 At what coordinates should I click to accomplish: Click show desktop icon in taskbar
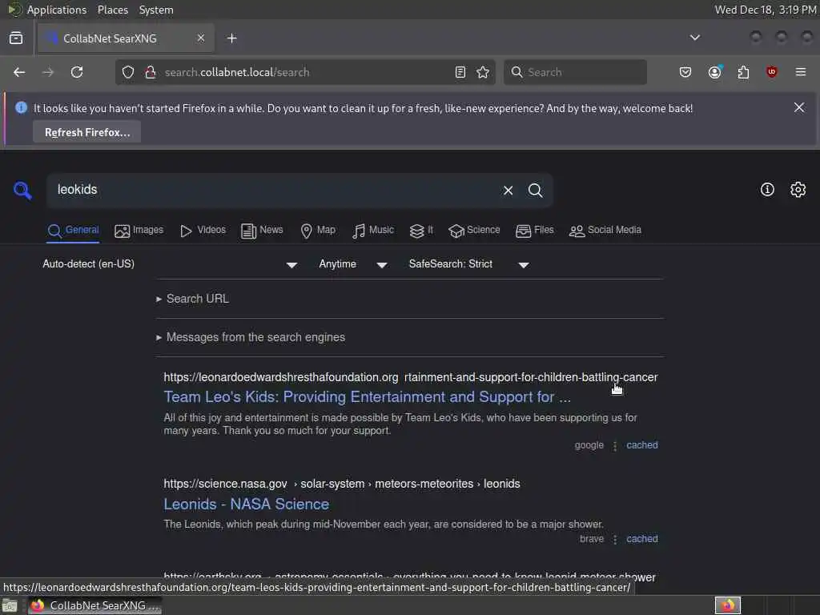(10, 605)
